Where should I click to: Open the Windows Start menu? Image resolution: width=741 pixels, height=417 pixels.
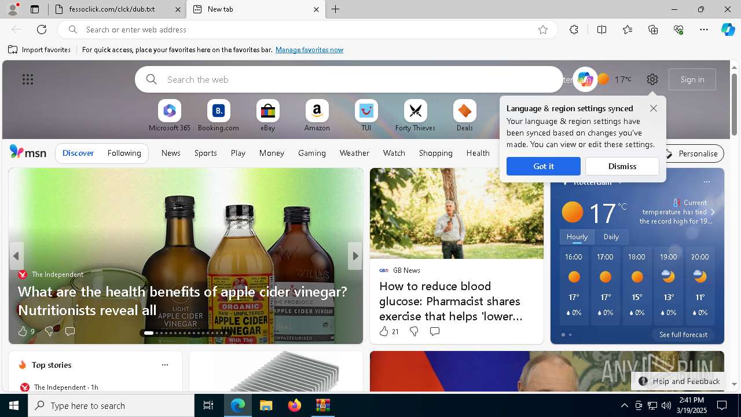pos(14,405)
